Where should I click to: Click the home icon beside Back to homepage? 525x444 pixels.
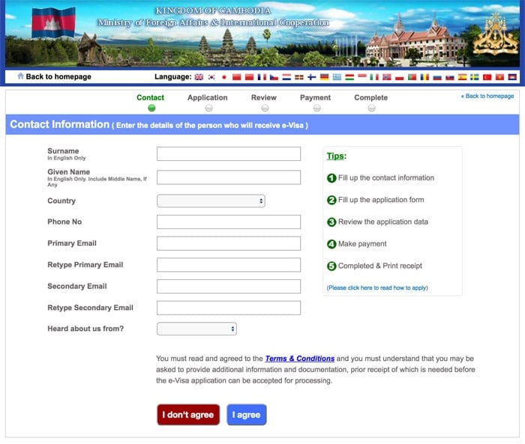20,76
